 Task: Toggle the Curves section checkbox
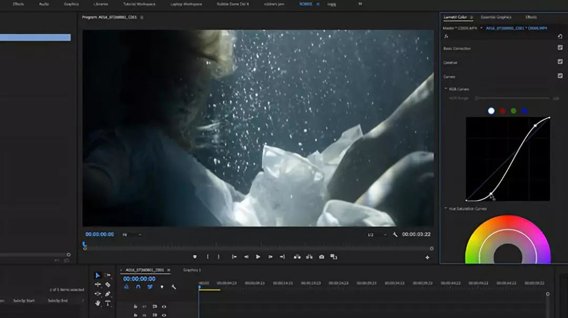pyautogui.click(x=560, y=76)
